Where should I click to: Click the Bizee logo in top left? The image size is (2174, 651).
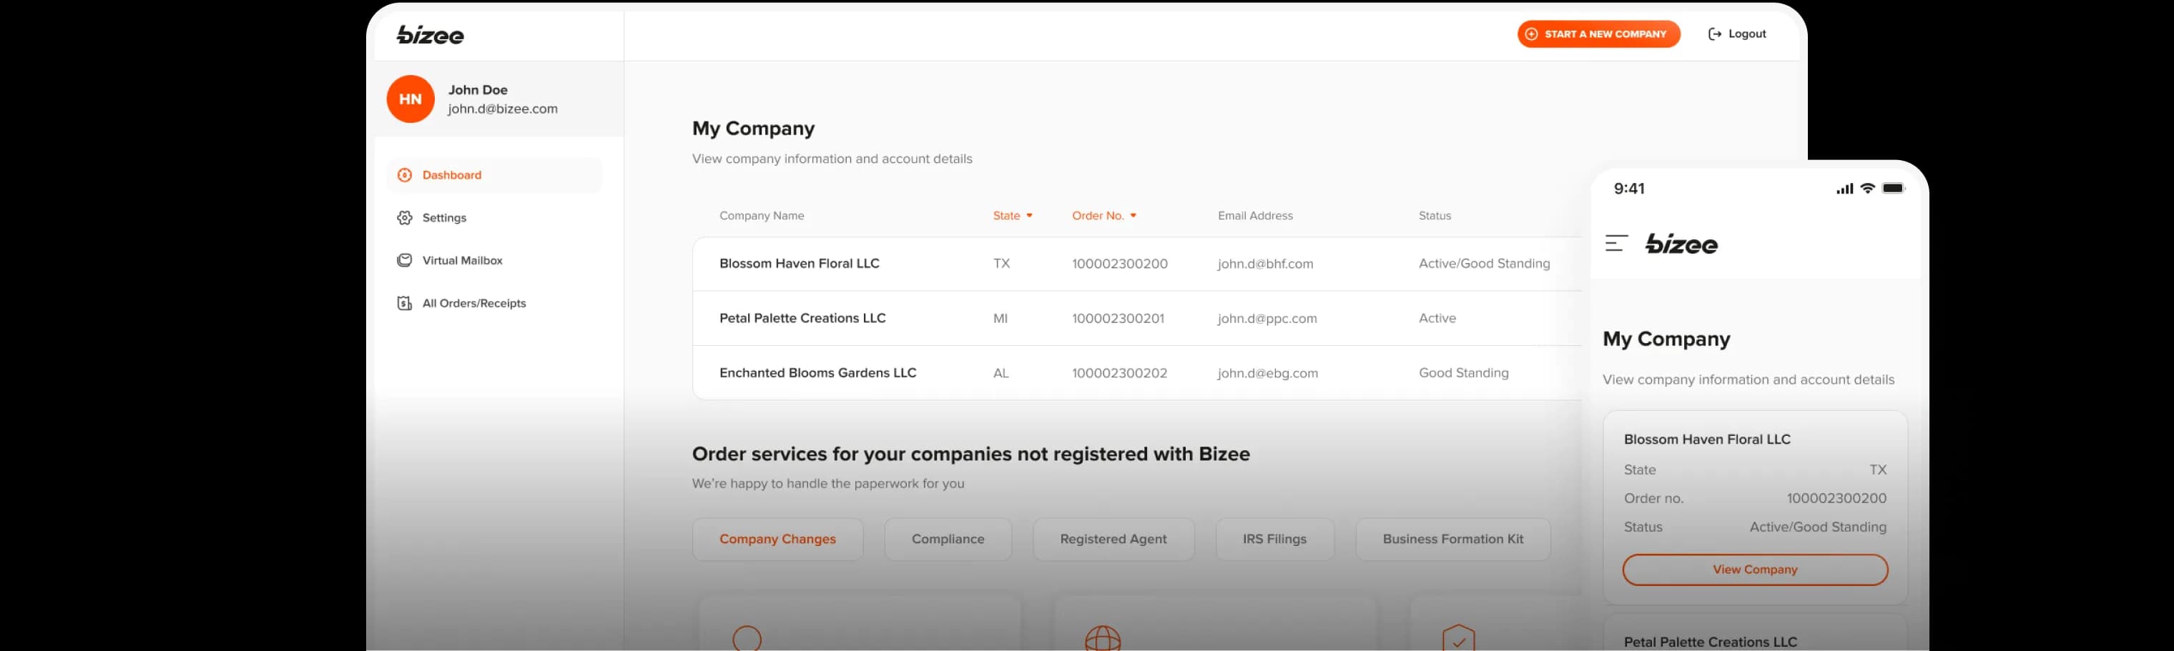(x=430, y=34)
